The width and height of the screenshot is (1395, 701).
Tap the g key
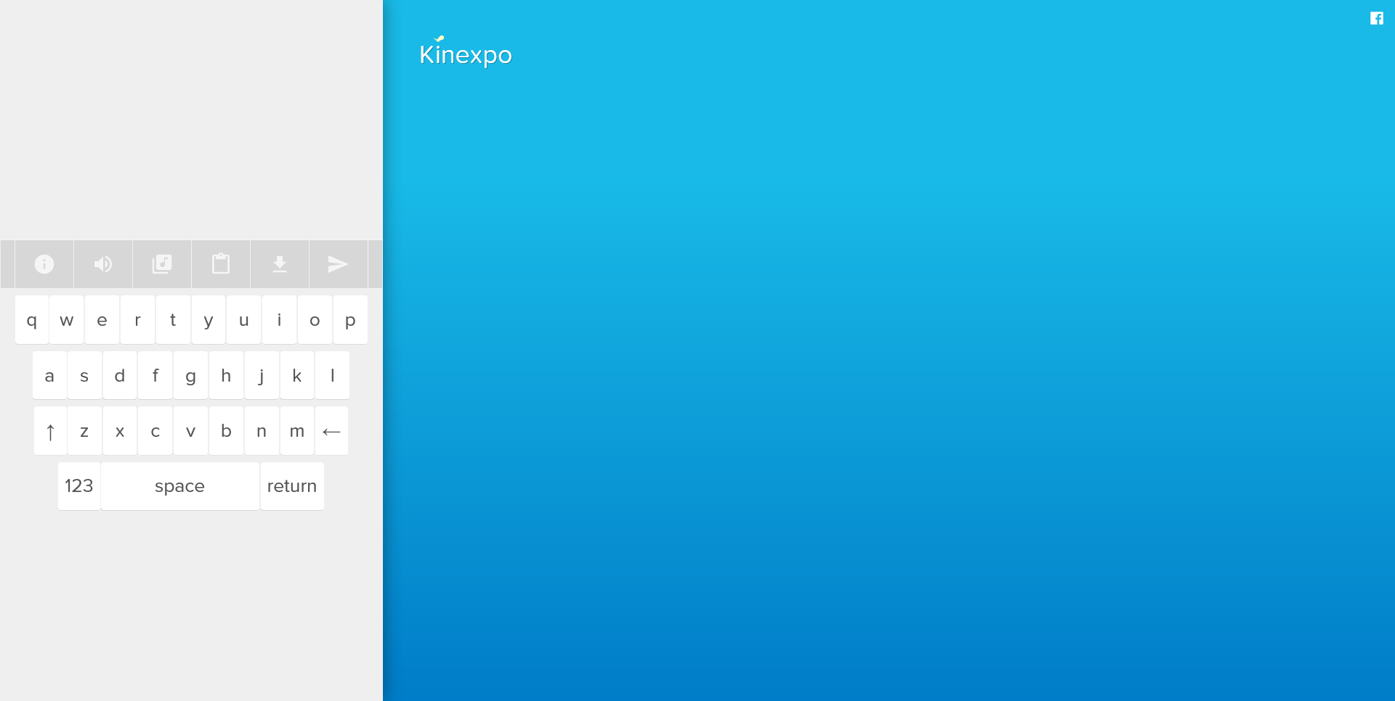coord(191,376)
